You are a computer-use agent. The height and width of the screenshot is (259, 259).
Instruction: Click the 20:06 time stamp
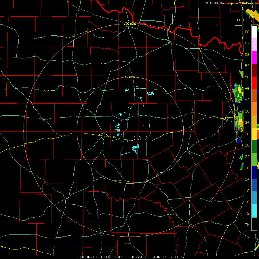pos(177,257)
